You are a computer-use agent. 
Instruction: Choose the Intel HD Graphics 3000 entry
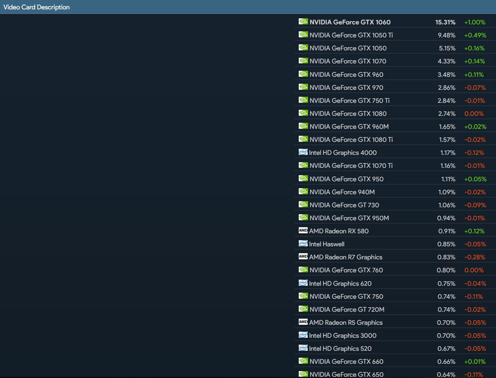pos(343,335)
